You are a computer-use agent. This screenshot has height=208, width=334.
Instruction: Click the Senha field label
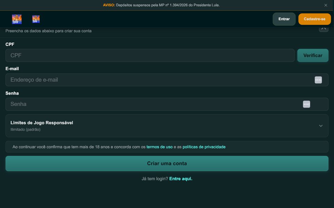[12, 93]
